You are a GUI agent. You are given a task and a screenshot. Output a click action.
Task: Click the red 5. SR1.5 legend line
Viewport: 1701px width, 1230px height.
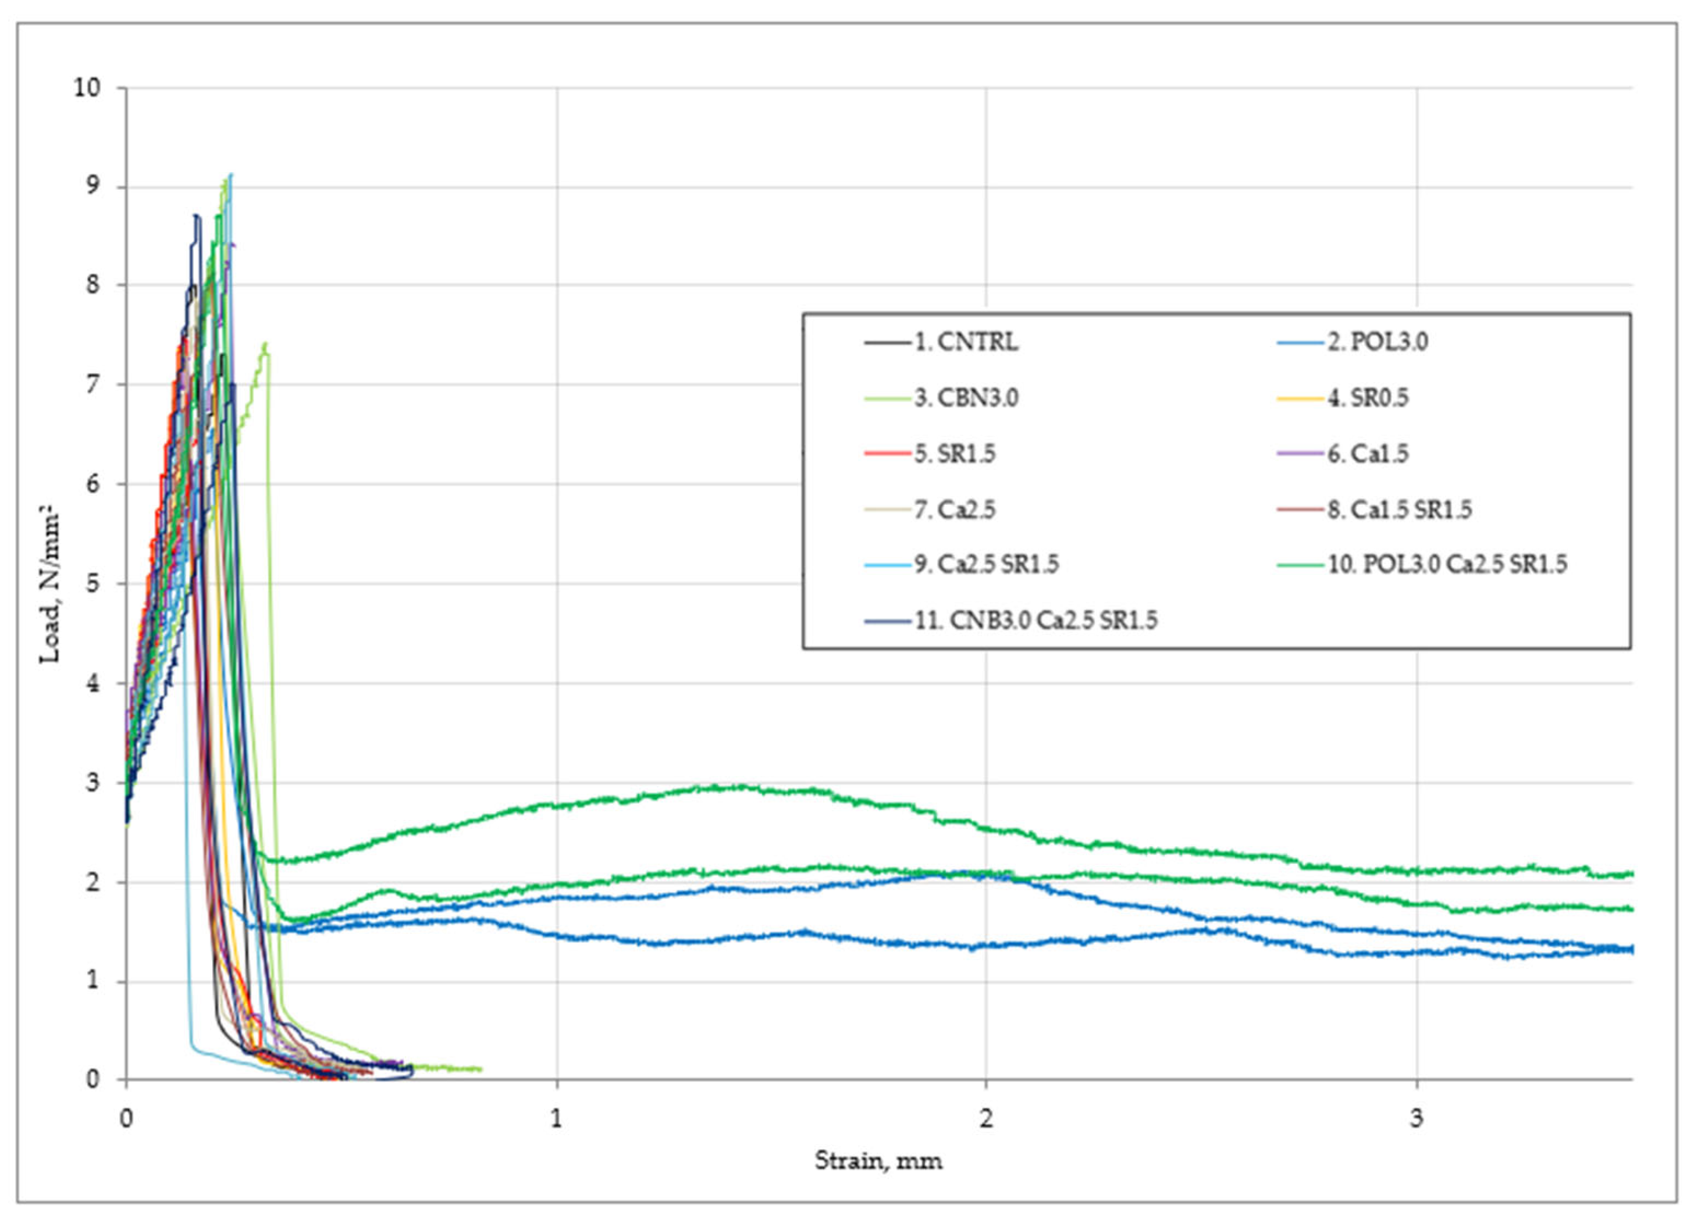point(887,455)
